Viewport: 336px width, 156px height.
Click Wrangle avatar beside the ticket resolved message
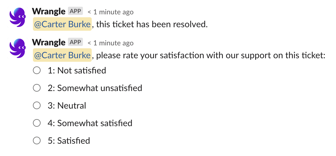(18, 17)
